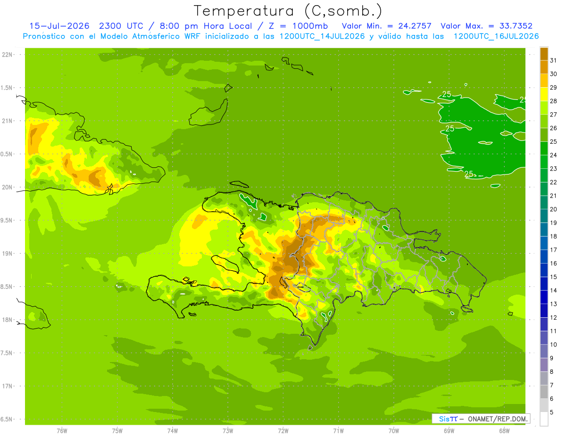Pick the legend swatch between 23 and 24
Viewport: 566px width, 437px height.
tap(544, 162)
